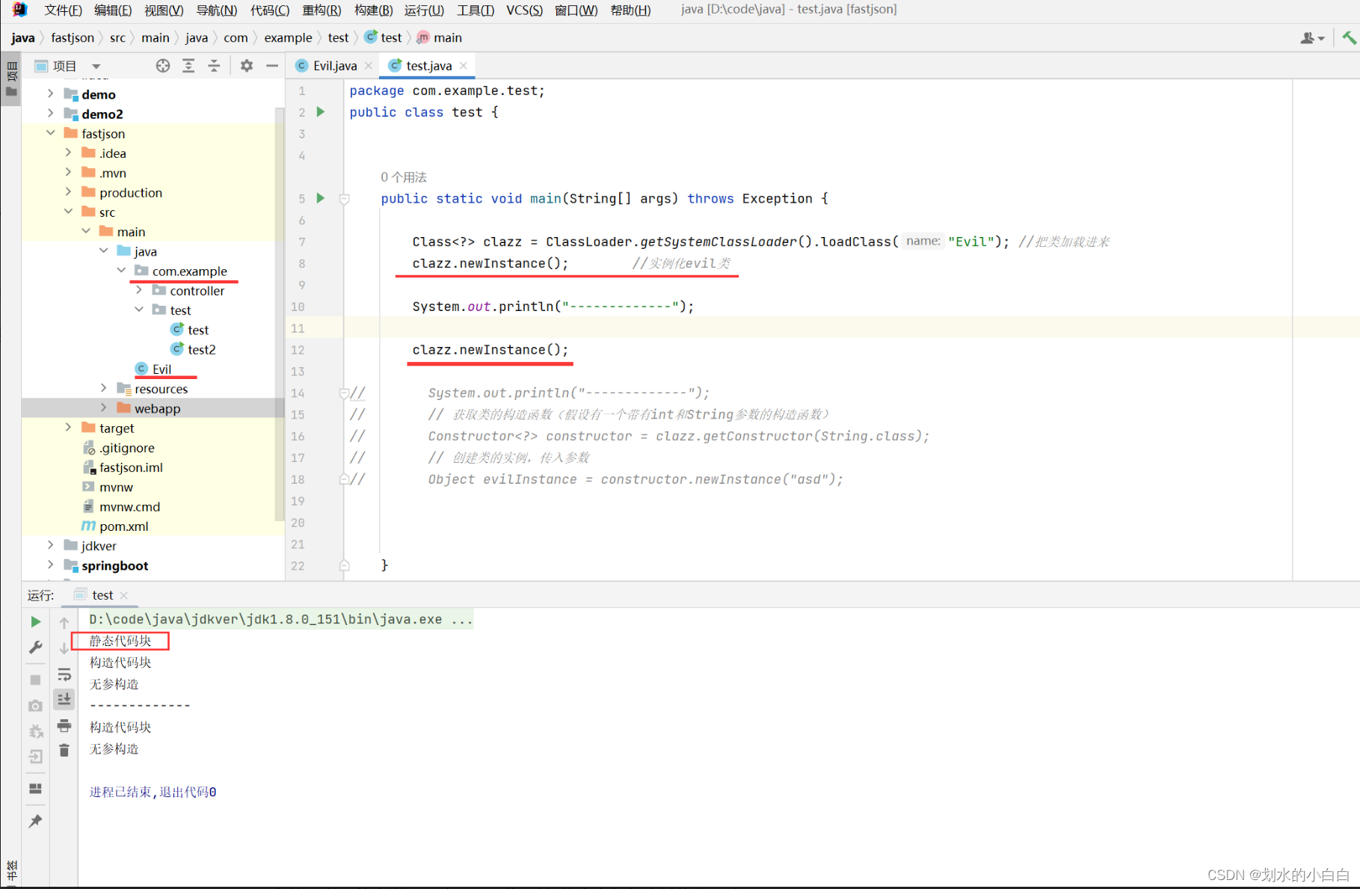
Task: Pin the run tab with pin icon
Action: pos(35,821)
